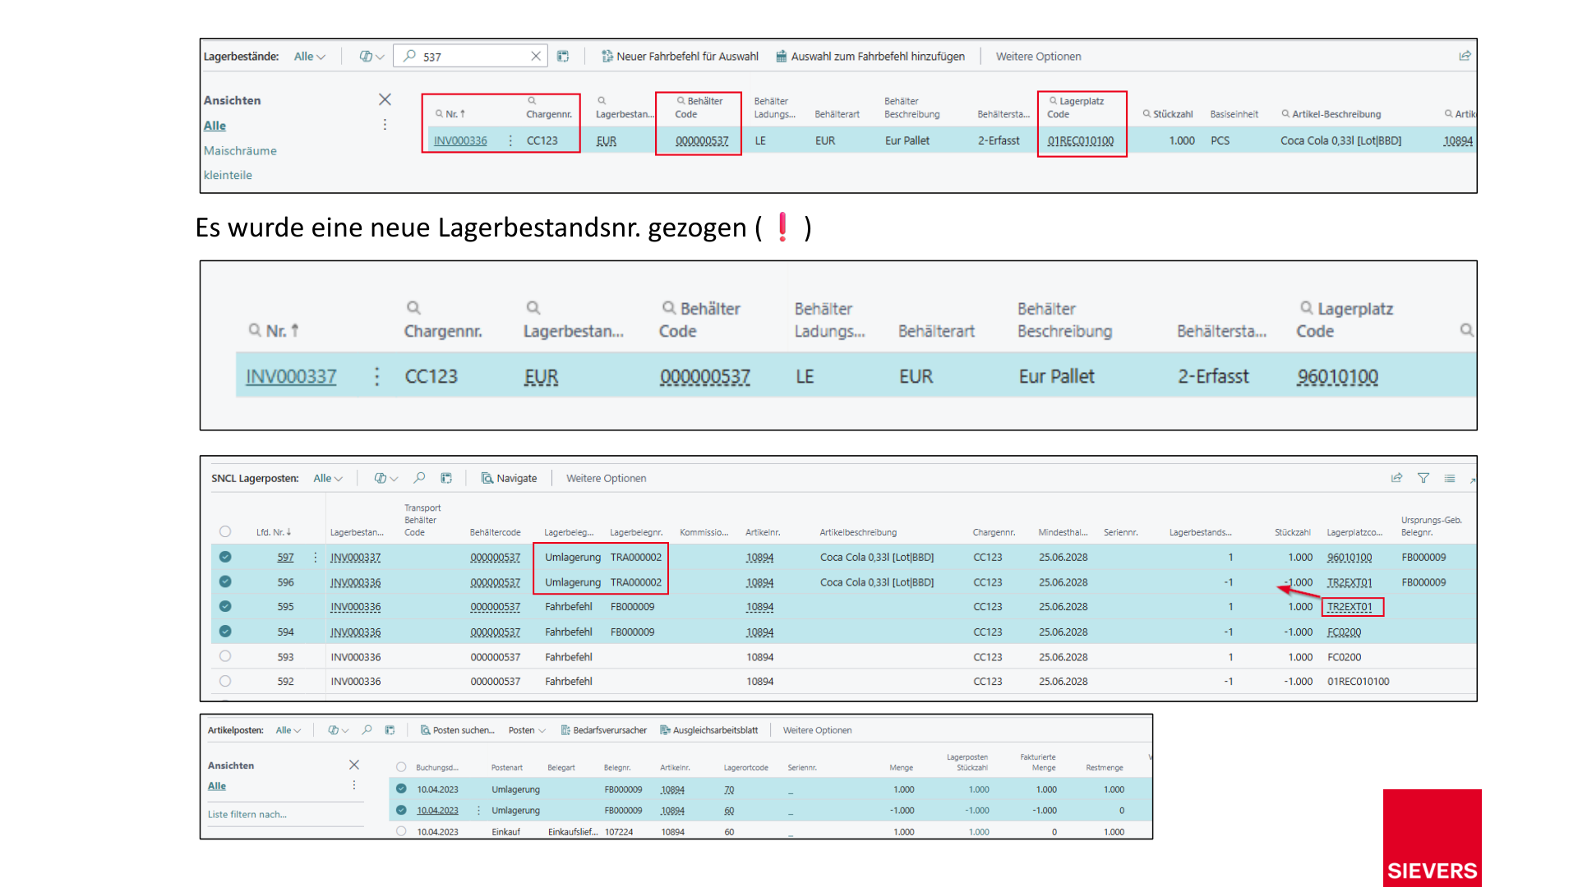The width and height of the screenshot is (1578, 887).
Task: Click Lagerortcode 70 in Artikelposten
Action: pyautogui.click(x=729, y=789)
